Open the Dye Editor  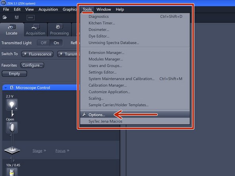[x=135, y=36]
